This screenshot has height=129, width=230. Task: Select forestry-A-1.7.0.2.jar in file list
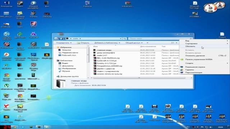106,63
